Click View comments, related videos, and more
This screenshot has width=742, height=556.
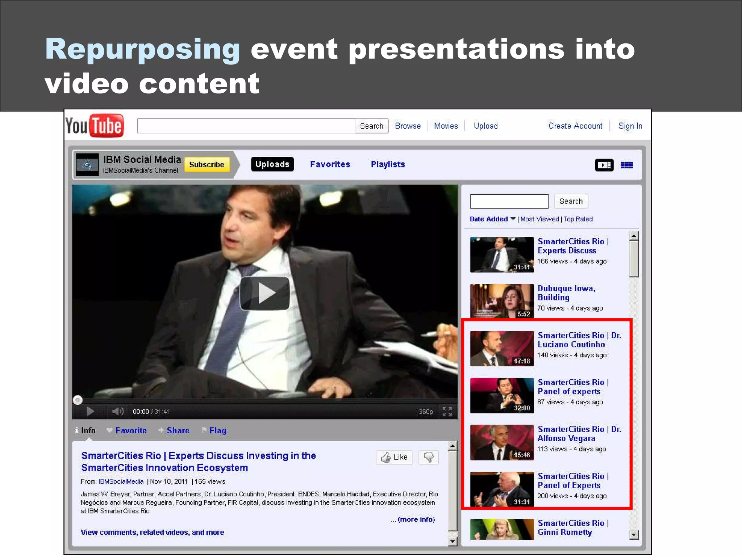[153, 532]
